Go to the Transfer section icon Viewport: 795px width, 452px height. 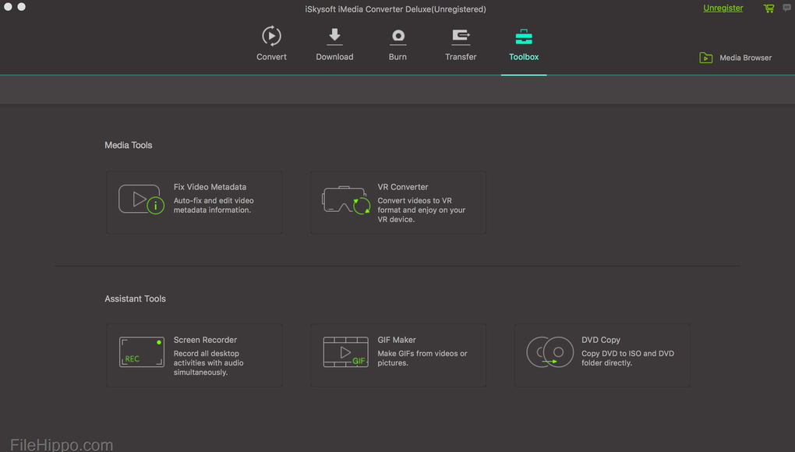click(x=461, y=37)
